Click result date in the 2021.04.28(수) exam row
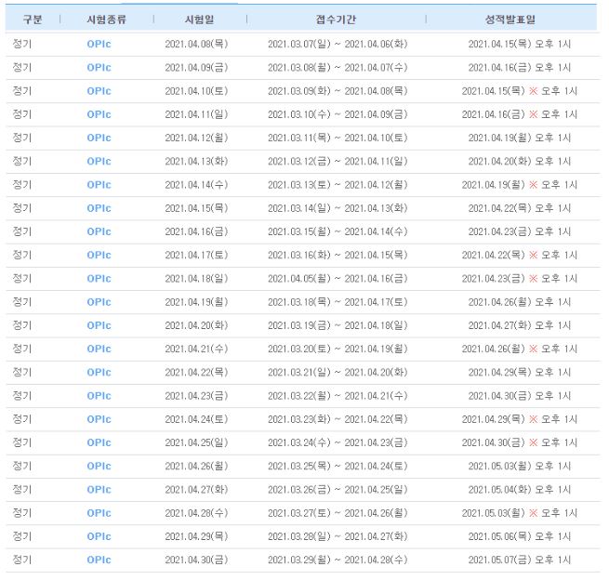The image size is (609, 580). (520, 513)
